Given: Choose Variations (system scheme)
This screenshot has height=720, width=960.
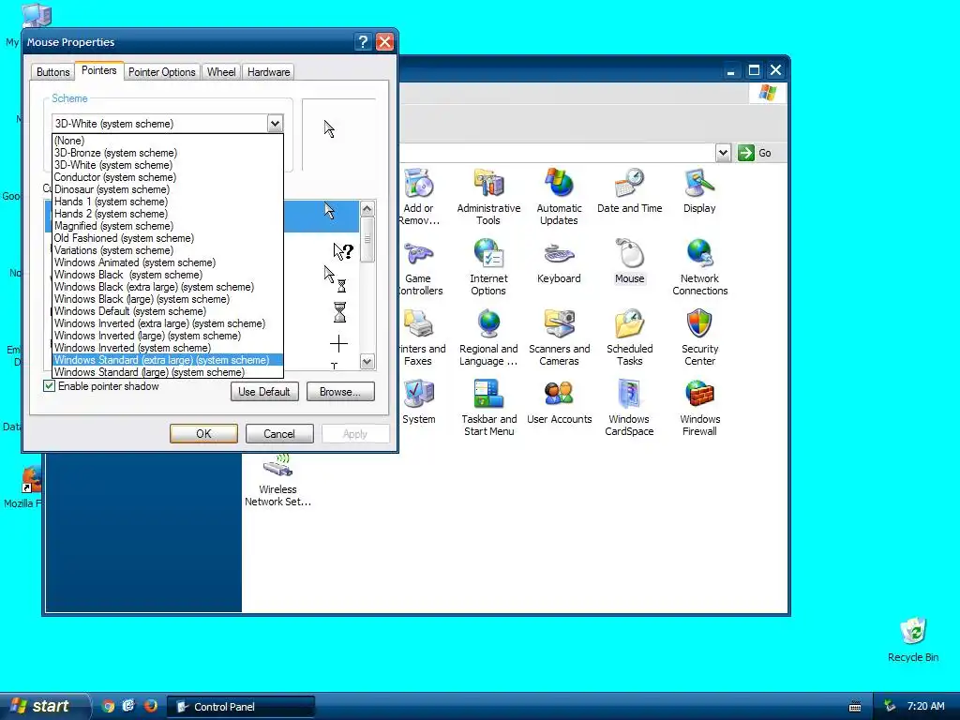Looking at the screenshot, I should pyautogui.click(x=167, y=250).
